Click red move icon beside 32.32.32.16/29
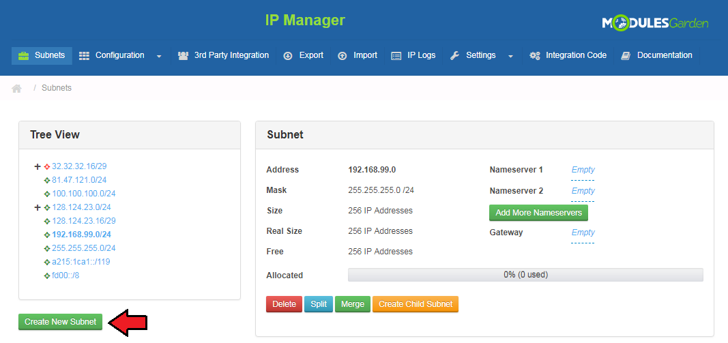This screenshot has width=728, height=343. (47, 166)
